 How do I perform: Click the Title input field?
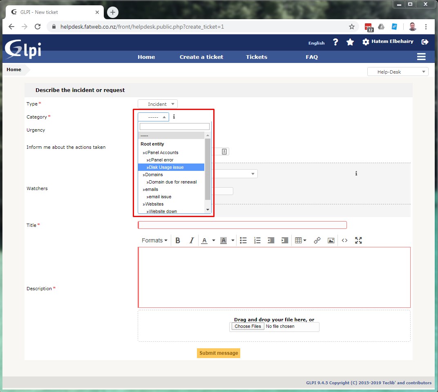click(242, 225)
